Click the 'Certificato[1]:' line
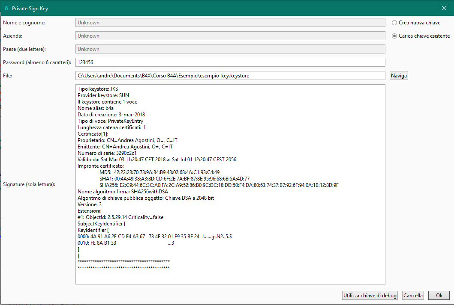The height and width of the screenshot is (305, 454). [93, 134]
